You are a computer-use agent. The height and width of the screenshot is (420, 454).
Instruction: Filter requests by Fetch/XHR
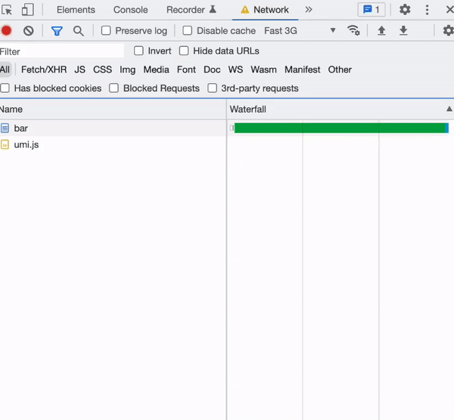point(44,69)
